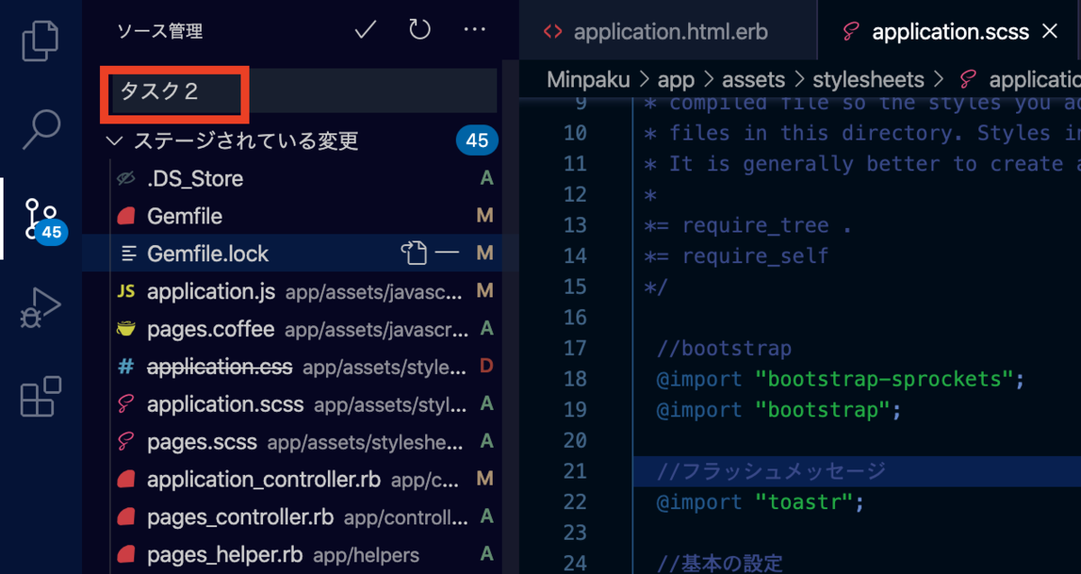Screen dimensions: 1081x574
Task: Select the application.scss tab
Action: pyautogui.click(x=949, y=32)
